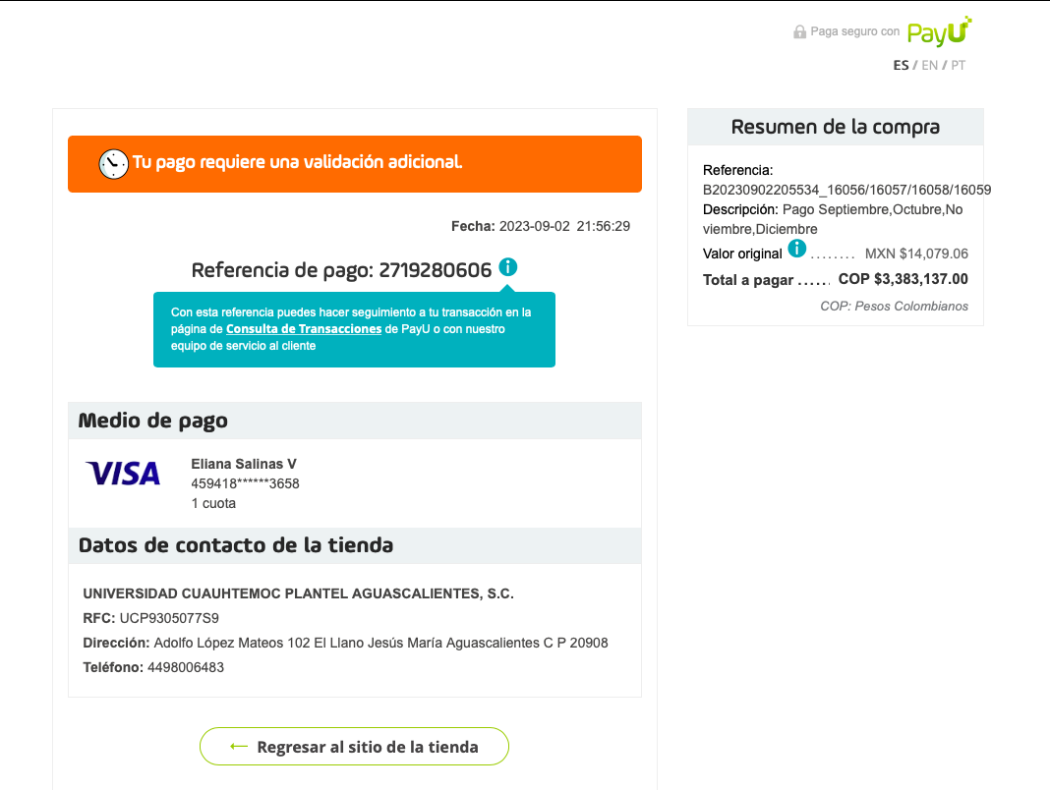Select payment reference number 2719280606
Screen dimensions: 1050x790
point(436,270)
